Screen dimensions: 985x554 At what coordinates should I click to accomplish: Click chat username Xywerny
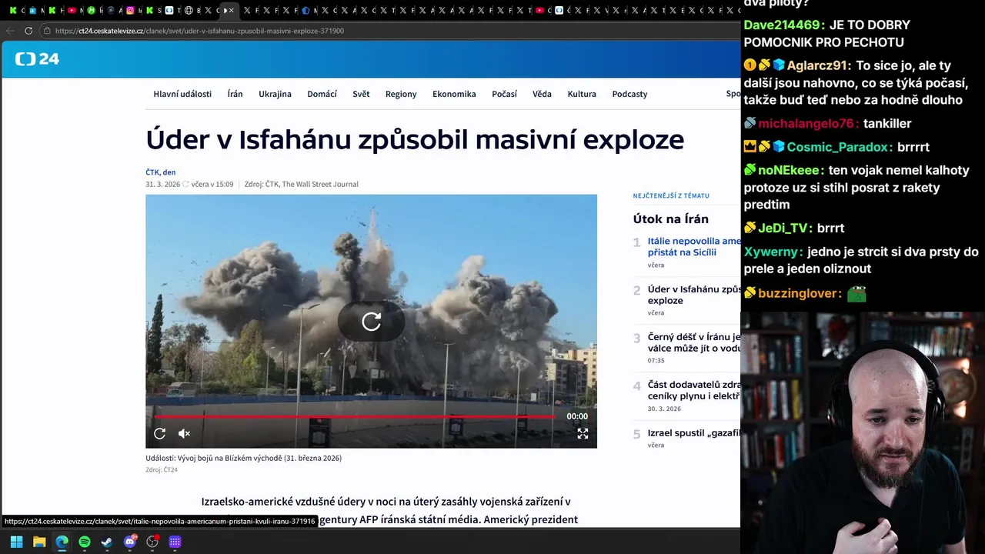(773, 252)
